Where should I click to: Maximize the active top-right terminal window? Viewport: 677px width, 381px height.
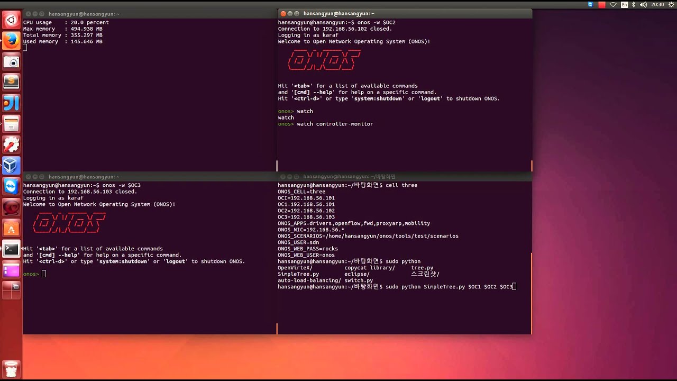297,13
